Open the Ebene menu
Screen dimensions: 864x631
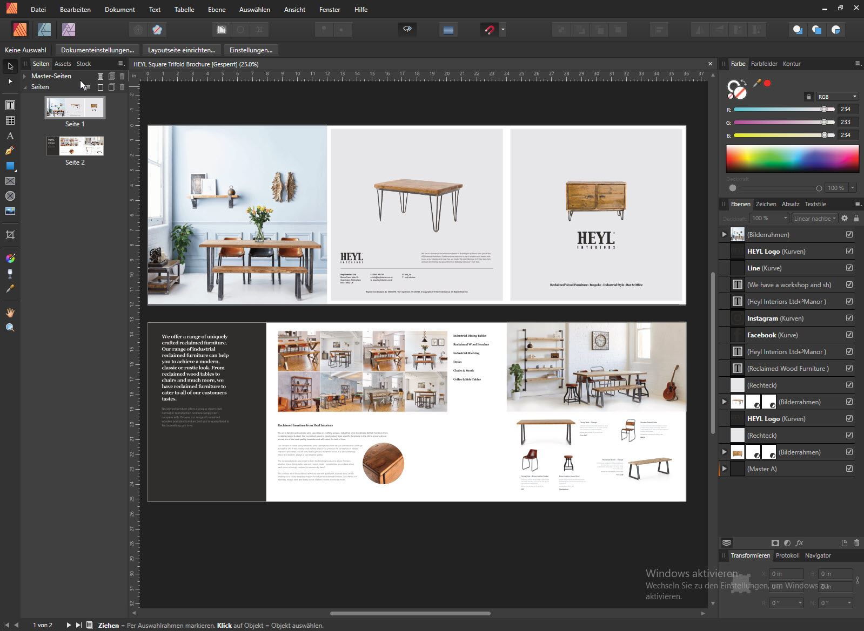pyautogui.click(x=217, y=9)
